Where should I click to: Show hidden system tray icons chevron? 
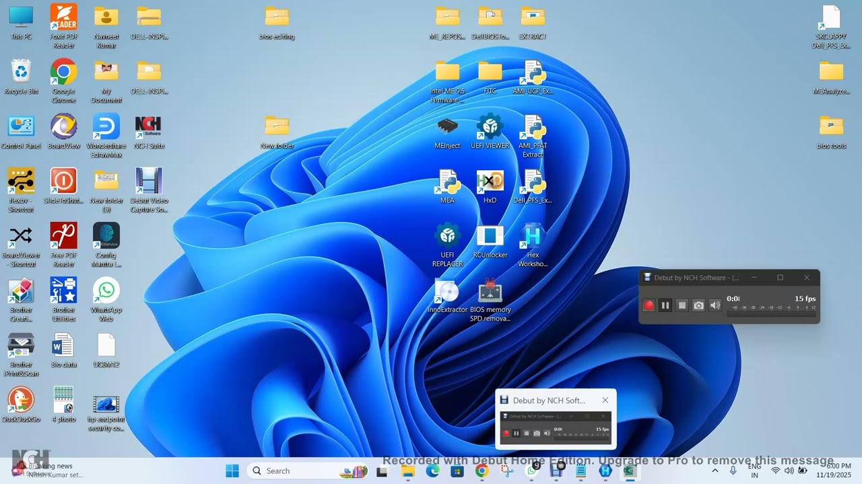click(715, 471)
